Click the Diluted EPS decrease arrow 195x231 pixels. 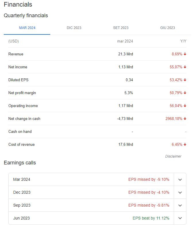[185, 80]
